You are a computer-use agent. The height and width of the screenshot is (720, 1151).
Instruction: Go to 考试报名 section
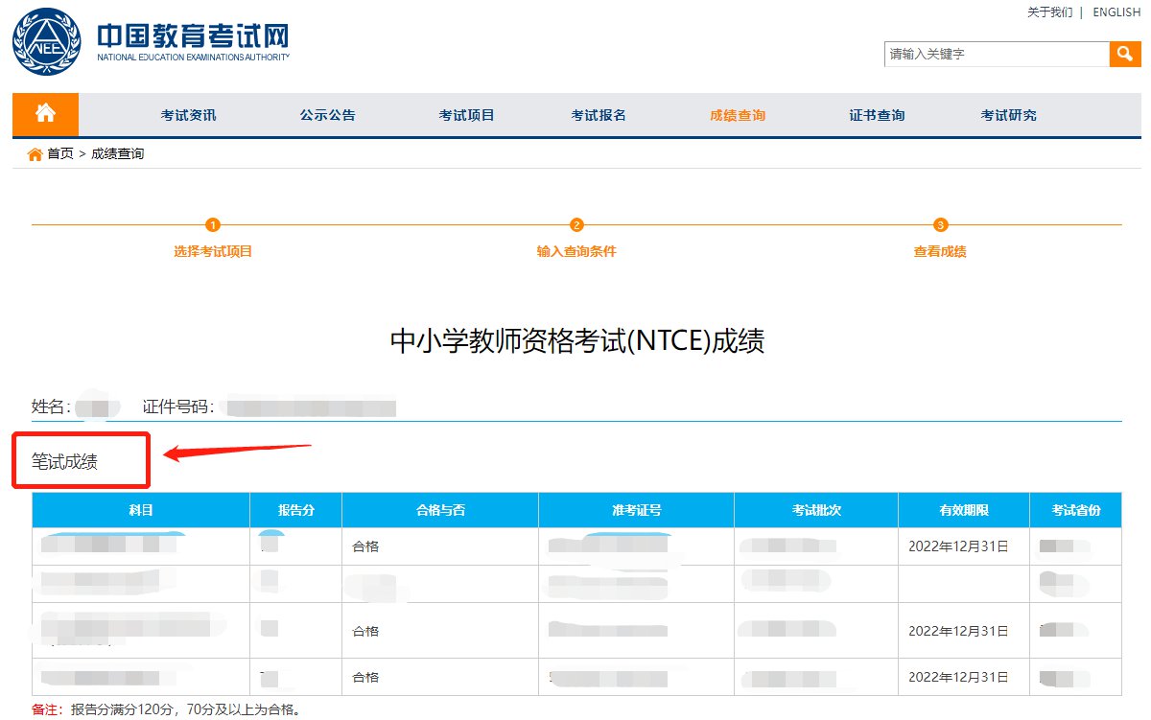click(599, 115)
